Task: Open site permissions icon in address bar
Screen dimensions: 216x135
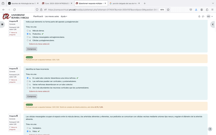Action: pos(45,10)
